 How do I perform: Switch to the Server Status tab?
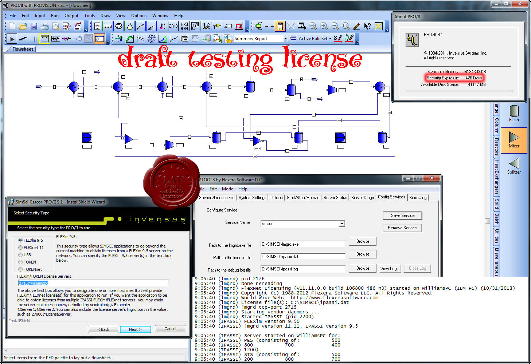click(x=335, y=198)
